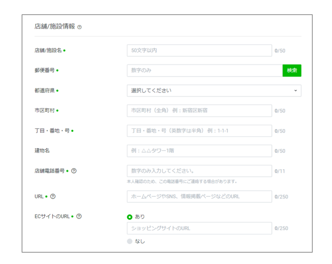The height and width of the screenshot is (264, 332).
Task: Click the 本人確認のため phone note text
Action: [x=182, y=182]
